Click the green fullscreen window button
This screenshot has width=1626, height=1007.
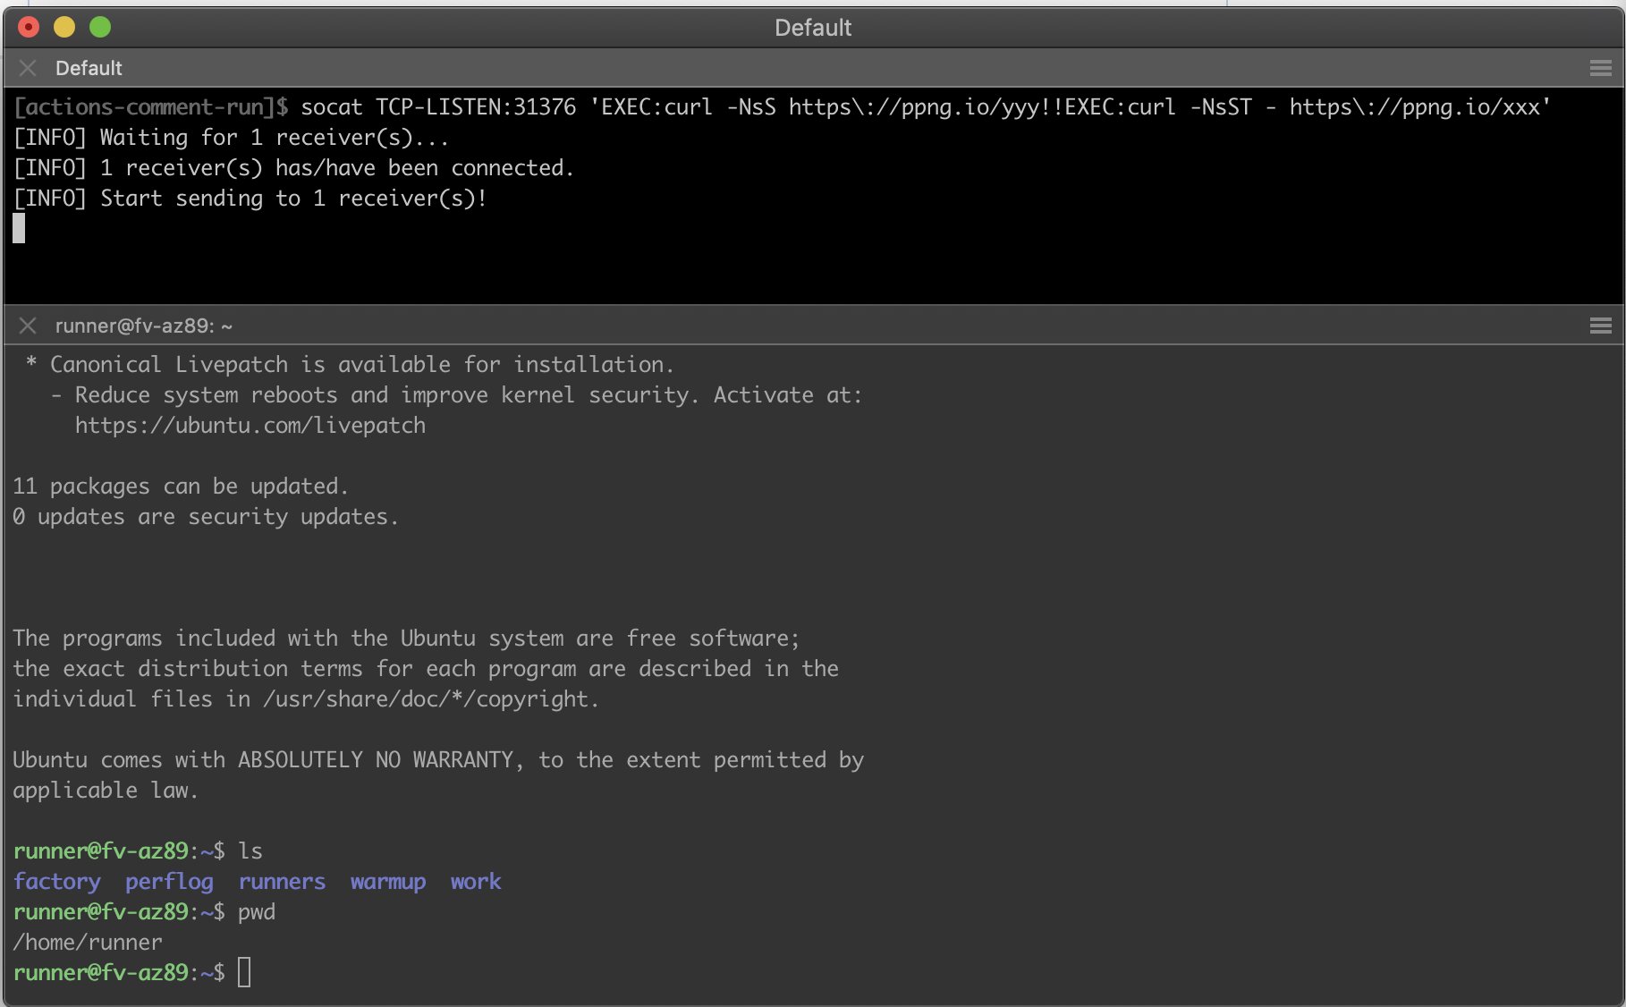coord(100,27)
